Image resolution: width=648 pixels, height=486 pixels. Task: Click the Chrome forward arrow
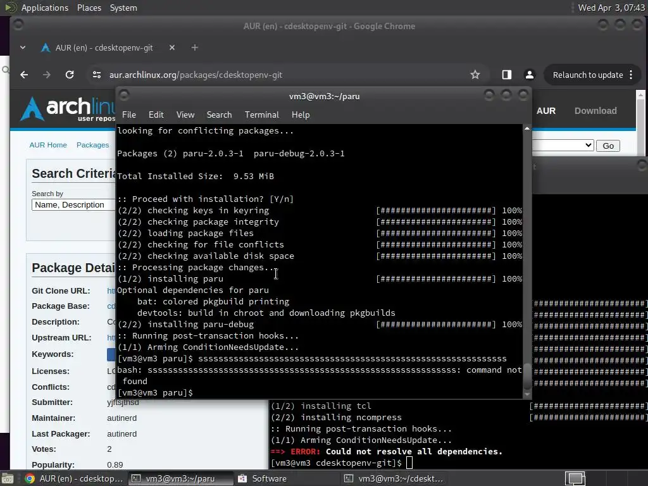click(47, 75)
